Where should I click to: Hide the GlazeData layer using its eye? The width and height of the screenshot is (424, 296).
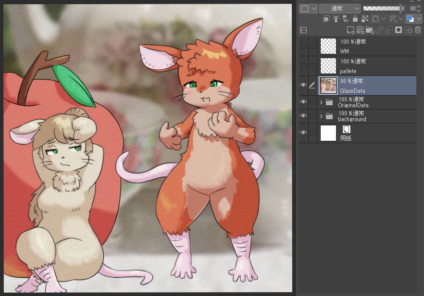pyautogui.click(x=303, y=86)
